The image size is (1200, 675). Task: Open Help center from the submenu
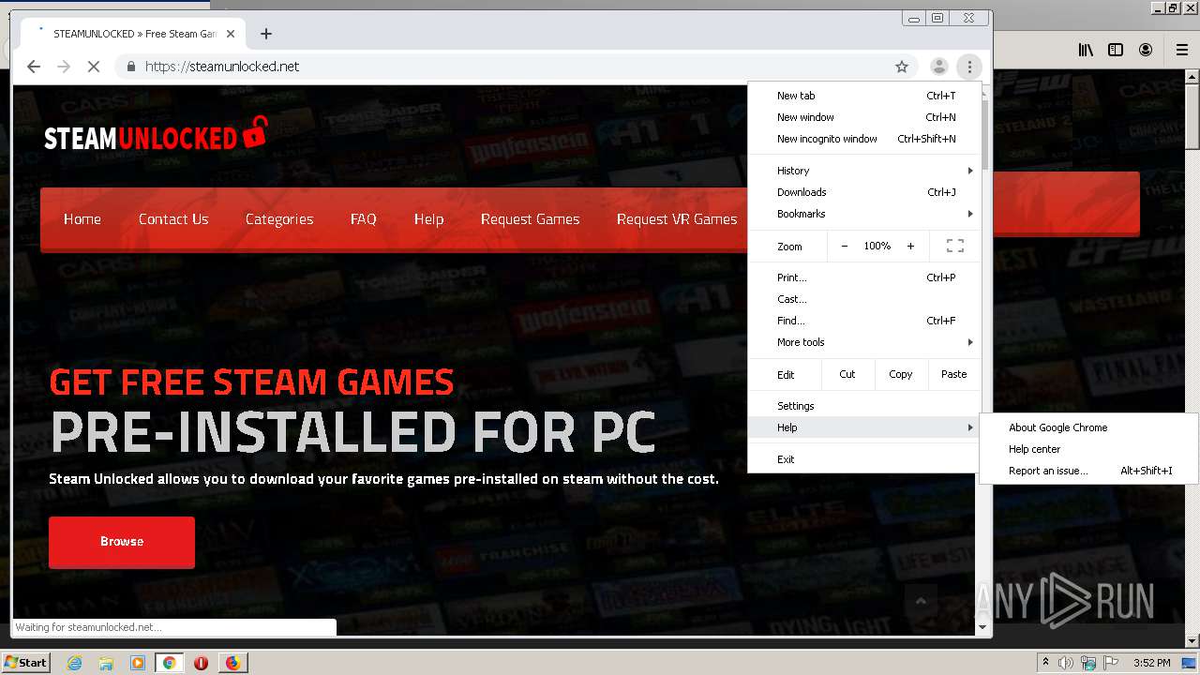click(x=1088, y=449)
